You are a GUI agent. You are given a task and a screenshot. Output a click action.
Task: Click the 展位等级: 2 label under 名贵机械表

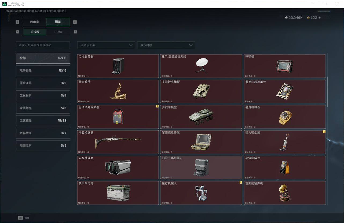pos(250,127)
